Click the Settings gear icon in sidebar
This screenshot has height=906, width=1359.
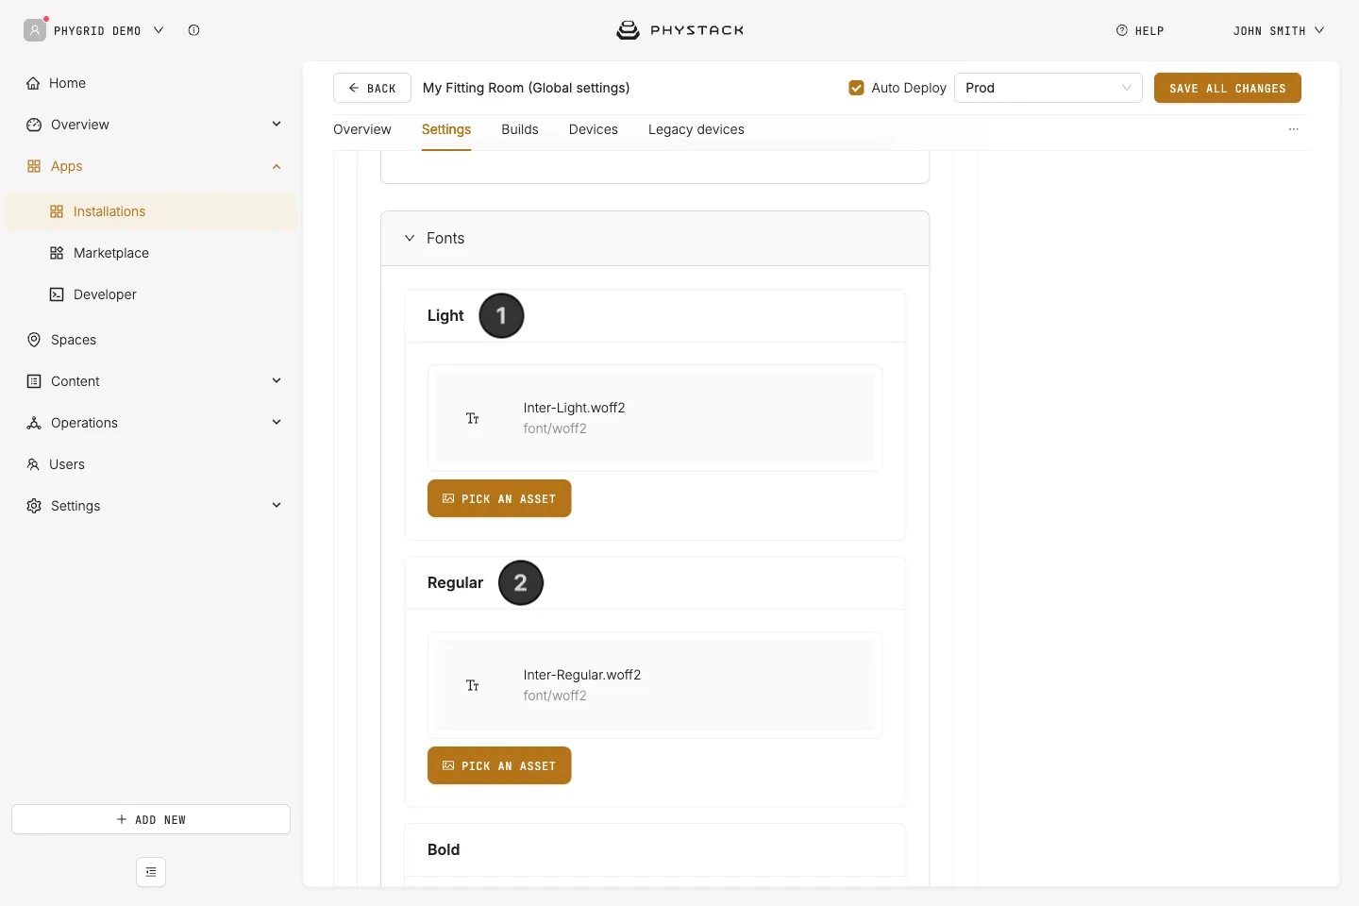[34, 506]
